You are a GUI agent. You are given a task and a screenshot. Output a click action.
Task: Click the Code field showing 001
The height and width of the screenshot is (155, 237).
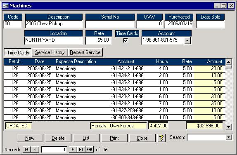(x=13, y=24)
